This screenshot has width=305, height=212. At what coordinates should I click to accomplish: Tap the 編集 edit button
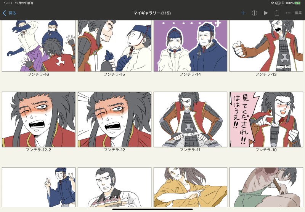click(x=298, y=13)
